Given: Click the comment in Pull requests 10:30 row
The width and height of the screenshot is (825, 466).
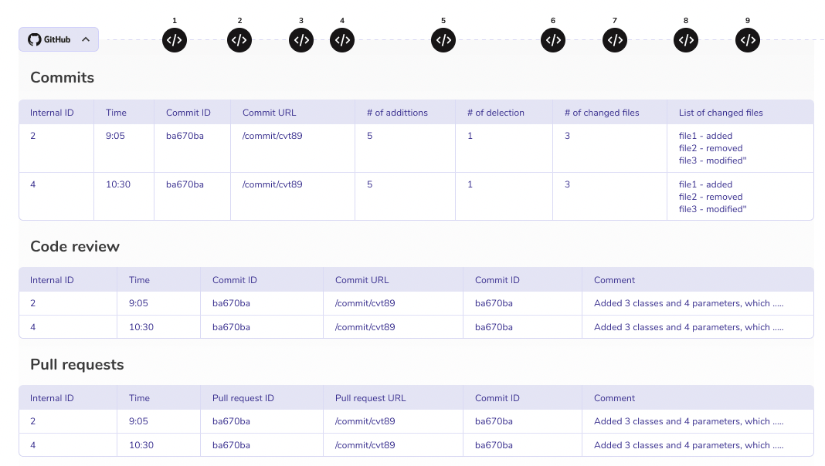Looking at the screenshot, I should (x=689, y=445).
